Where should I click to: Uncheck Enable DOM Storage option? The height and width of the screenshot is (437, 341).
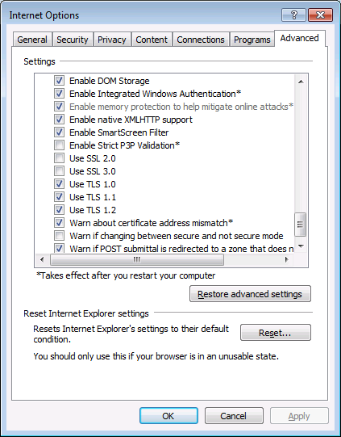[59, 81]
